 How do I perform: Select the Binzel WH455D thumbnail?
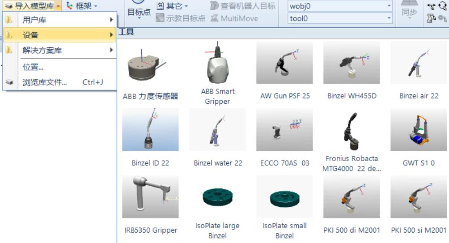coord(352,63)
